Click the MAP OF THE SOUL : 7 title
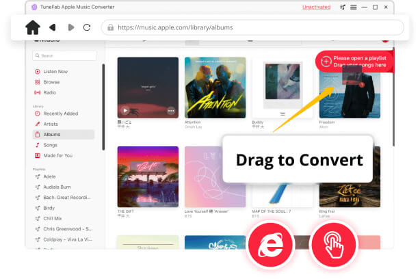Viewport: 420px width, 279px height. (x=271, y=211)
